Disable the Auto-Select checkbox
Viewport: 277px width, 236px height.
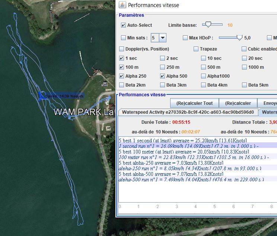click(123, 25)
